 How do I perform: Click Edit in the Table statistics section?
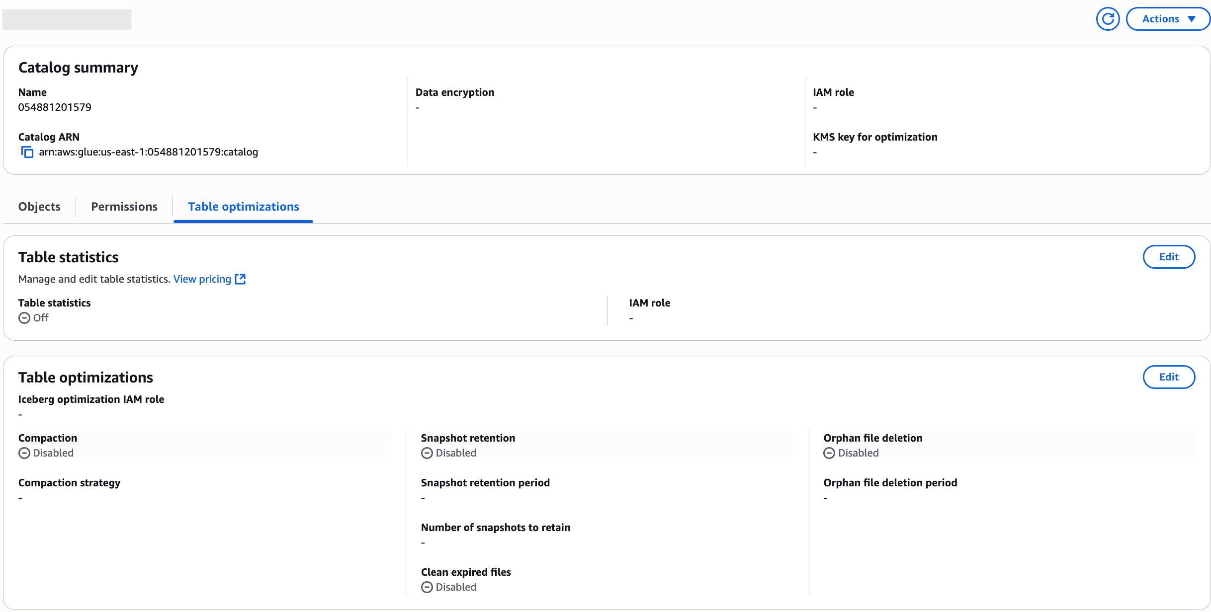(x=1169, y=257)
